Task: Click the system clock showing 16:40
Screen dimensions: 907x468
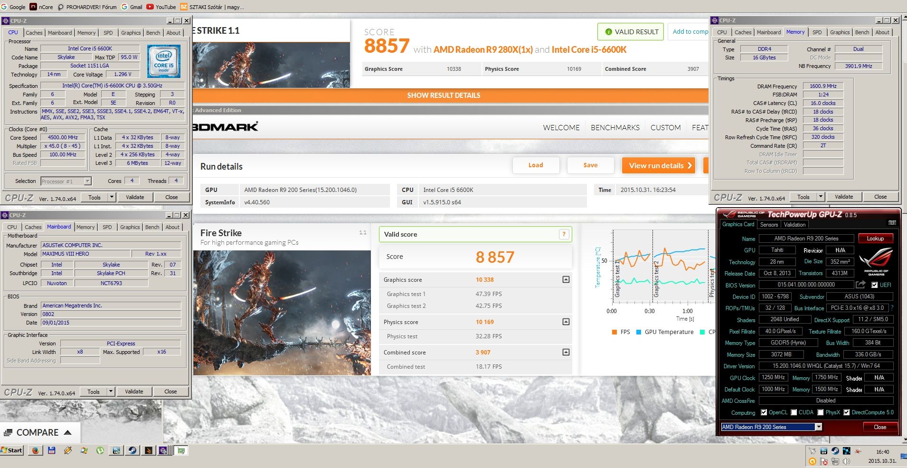Action: click(x=882, y=451)
